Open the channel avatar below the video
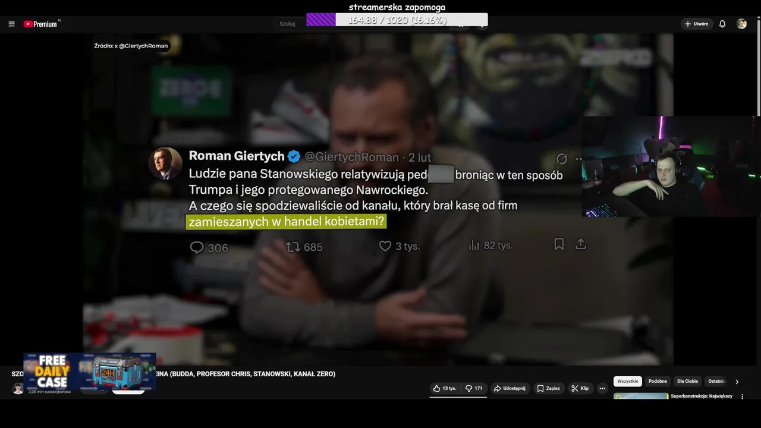 (x=18, y=389)
